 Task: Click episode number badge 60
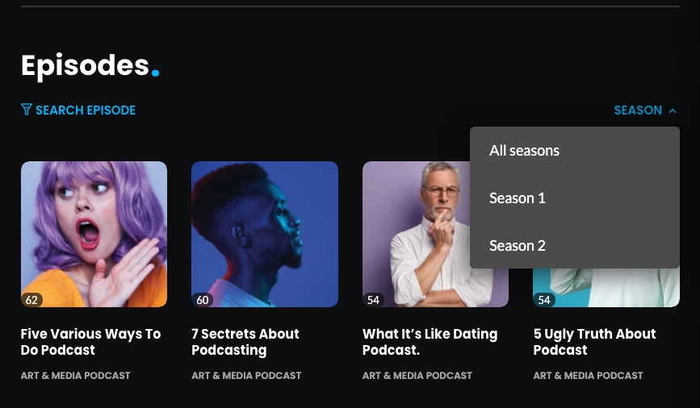203,300
